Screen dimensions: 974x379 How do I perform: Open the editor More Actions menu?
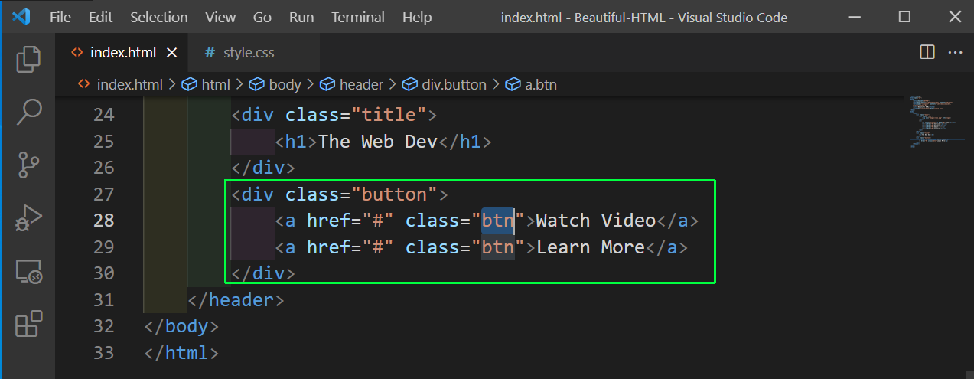955,52
